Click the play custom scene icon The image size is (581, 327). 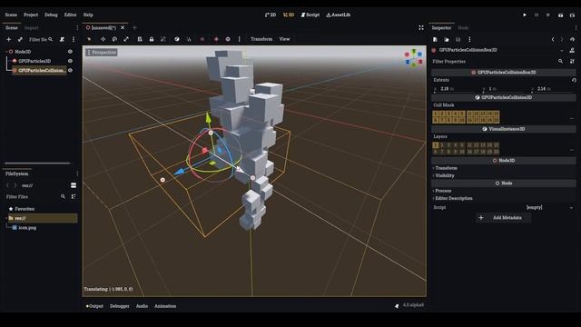point(573,15)
